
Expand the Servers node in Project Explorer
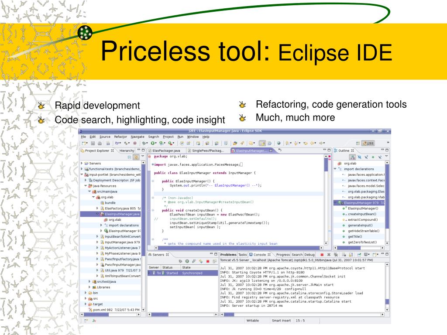(82, 163)
